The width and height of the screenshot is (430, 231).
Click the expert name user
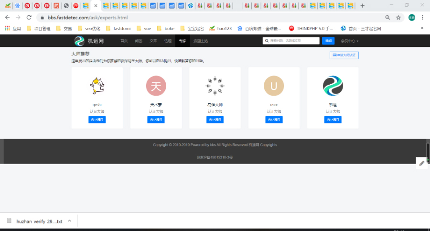274,105
